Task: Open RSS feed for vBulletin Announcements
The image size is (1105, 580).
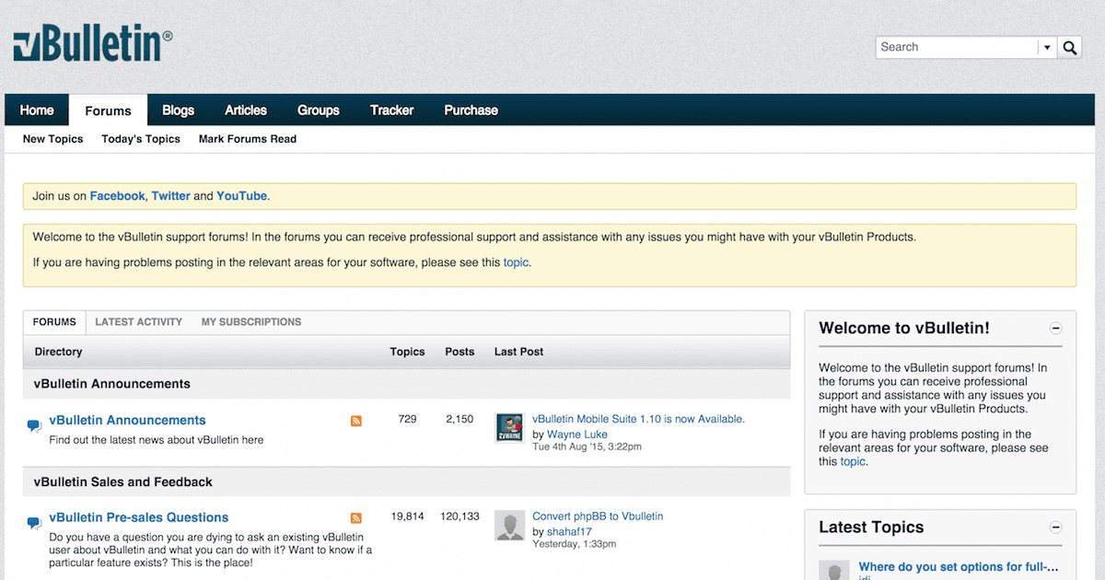Action: pos(356,421)
